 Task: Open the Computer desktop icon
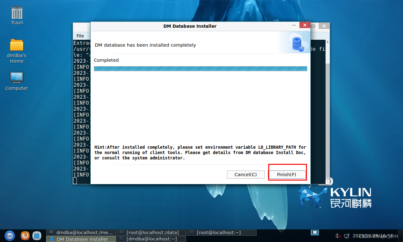[x=17, y=81]
